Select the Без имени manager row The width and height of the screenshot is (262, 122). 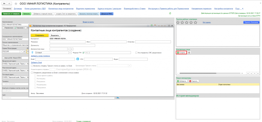218,85
